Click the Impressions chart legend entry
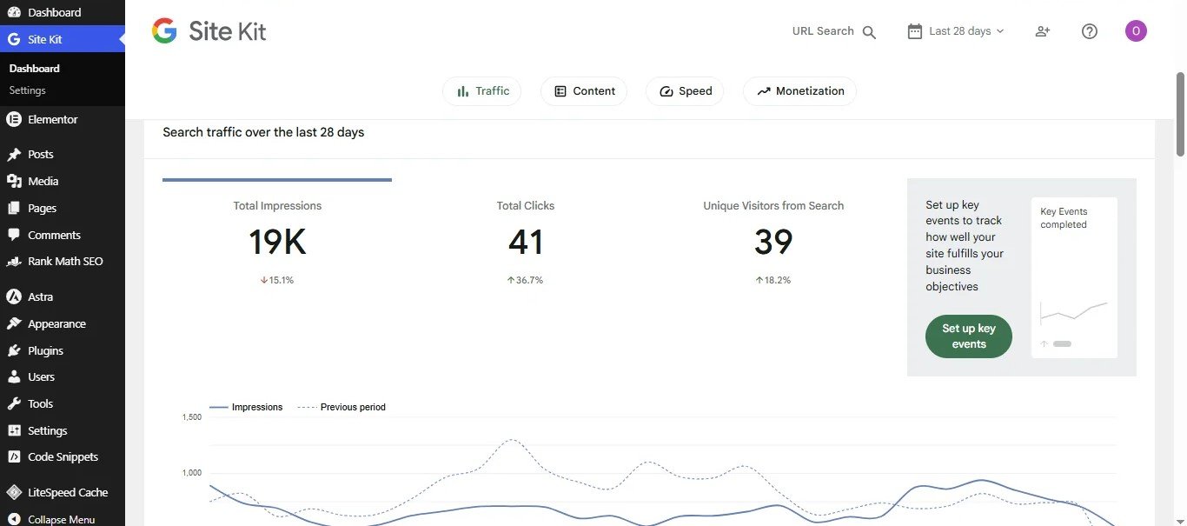This screenshot has width=1187, height=526. (246, 407)
